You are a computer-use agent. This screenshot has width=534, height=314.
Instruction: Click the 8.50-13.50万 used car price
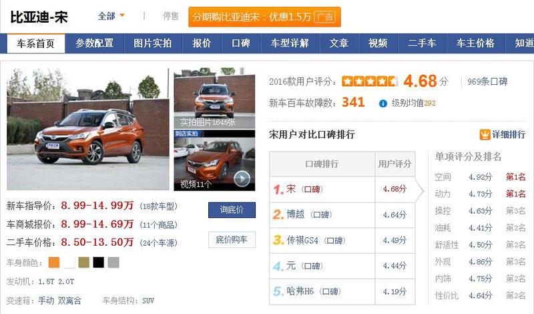click(x=97, y=242)
